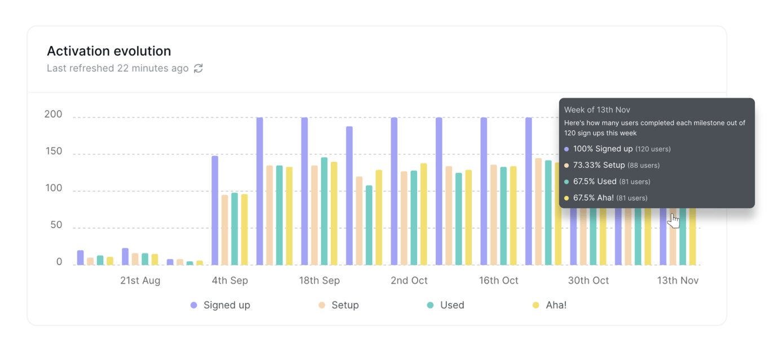Click the purple Signed up legend dot
770x357 pixels.
click(194, 305)
